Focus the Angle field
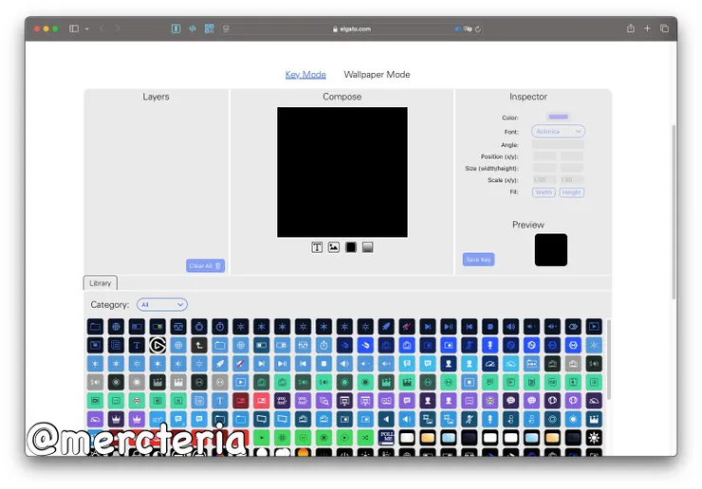 [559, 144]
